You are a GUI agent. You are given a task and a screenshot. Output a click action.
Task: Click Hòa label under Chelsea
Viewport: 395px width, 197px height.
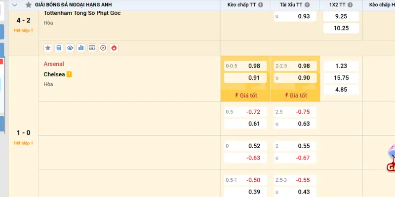point(48,84)
